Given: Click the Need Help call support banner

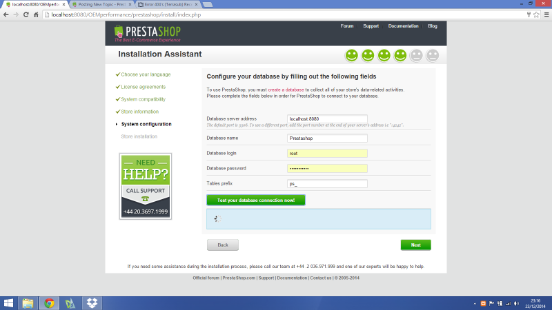Looking at the screenshot, I should tap(145, 185).
